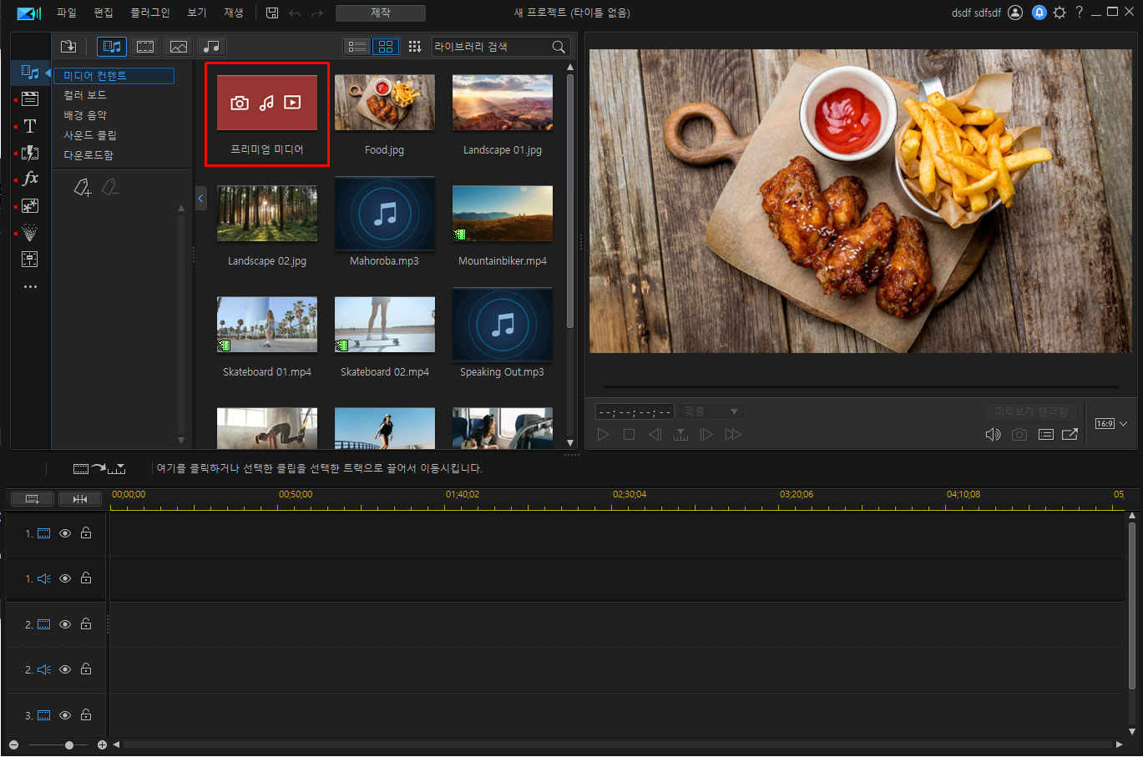Open the library menu grid-dots icon
The image size is (1143, 757).
415,47
